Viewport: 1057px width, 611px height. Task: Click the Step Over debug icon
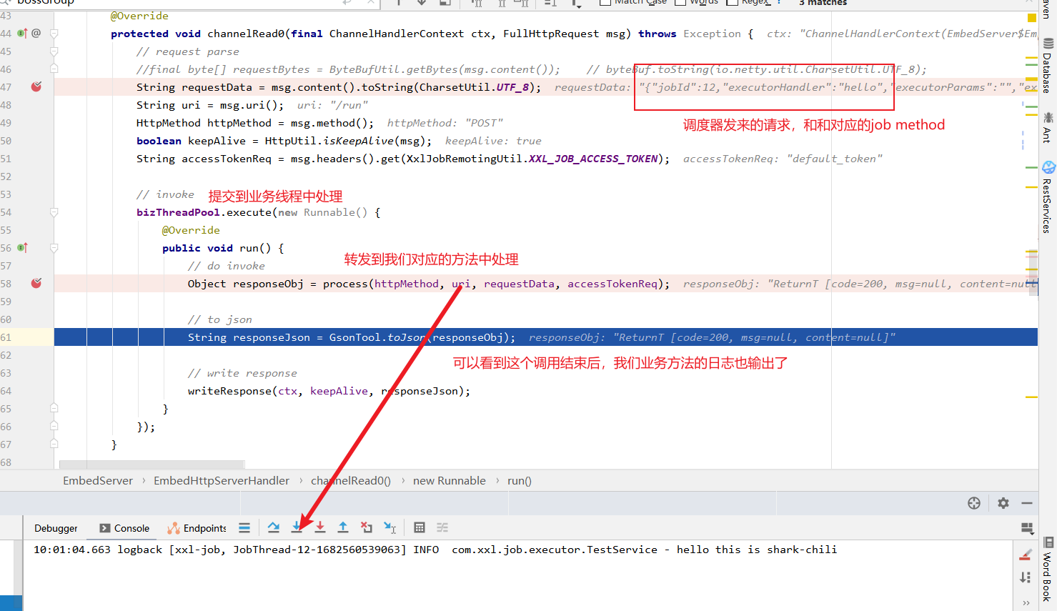(x=273, y=527)
